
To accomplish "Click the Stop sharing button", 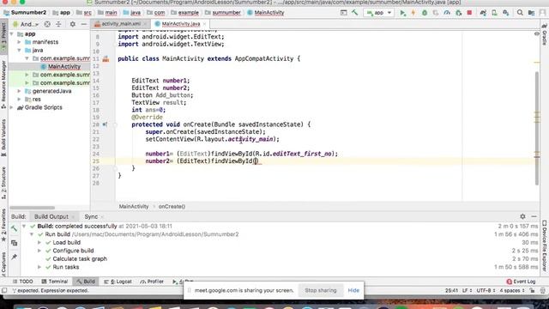I will (x=320, y=290).
